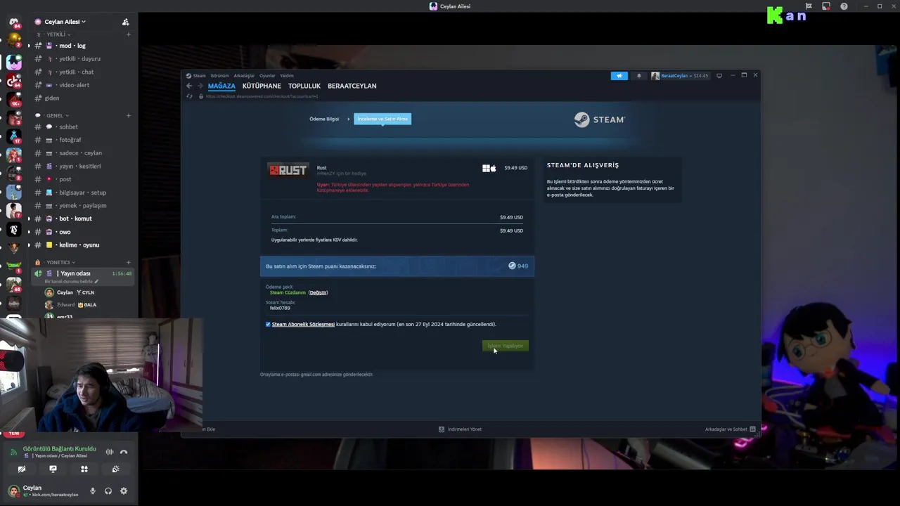The height and width of the screenshot is (506, 900).
Task: Open BeraatCeylan account dropdown in Steam
Action: tap(680, 76)
